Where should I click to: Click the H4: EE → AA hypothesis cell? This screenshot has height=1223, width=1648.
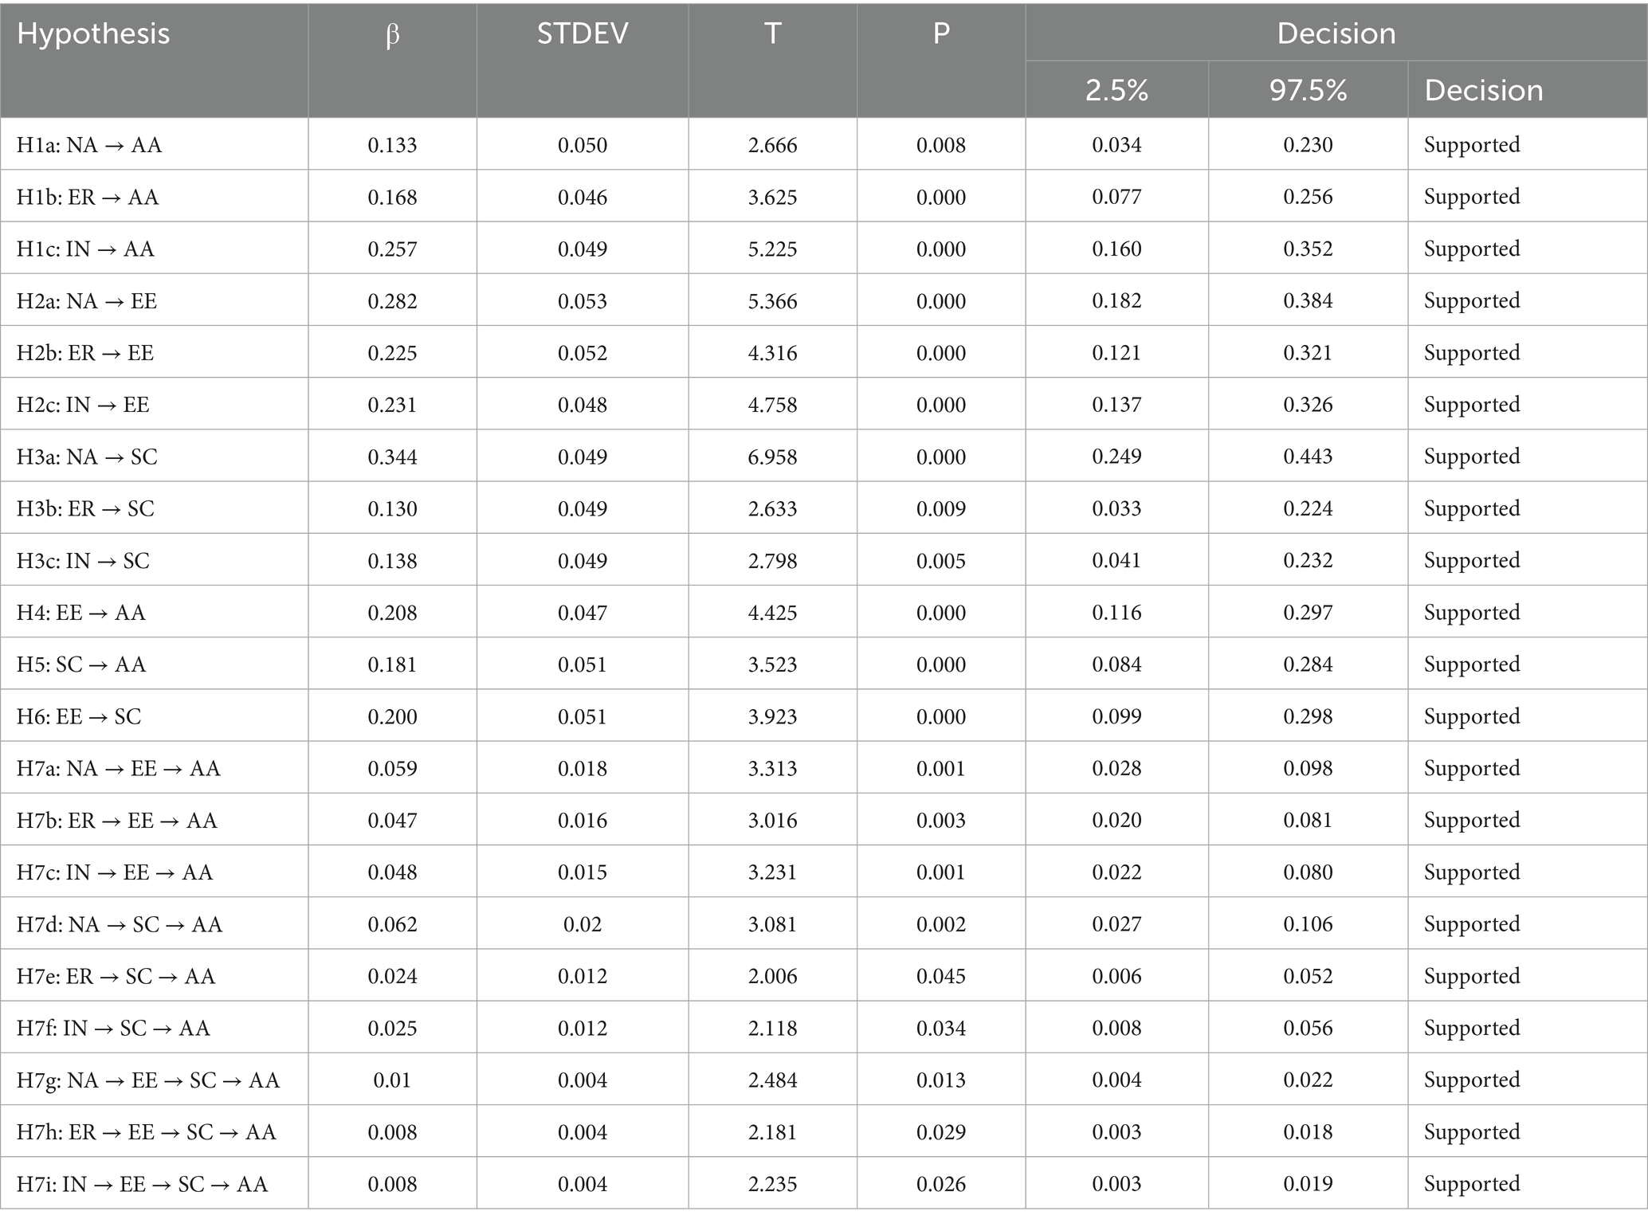(81, 613)
